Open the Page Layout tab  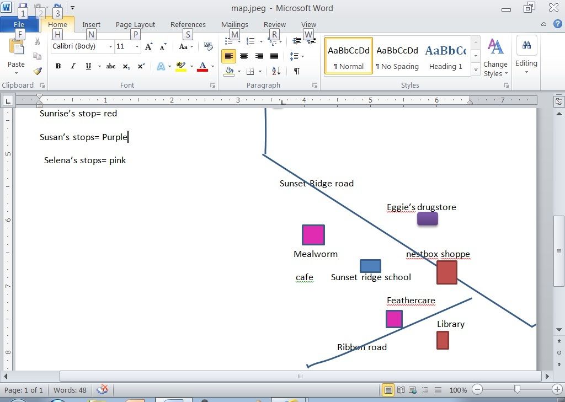135,24
